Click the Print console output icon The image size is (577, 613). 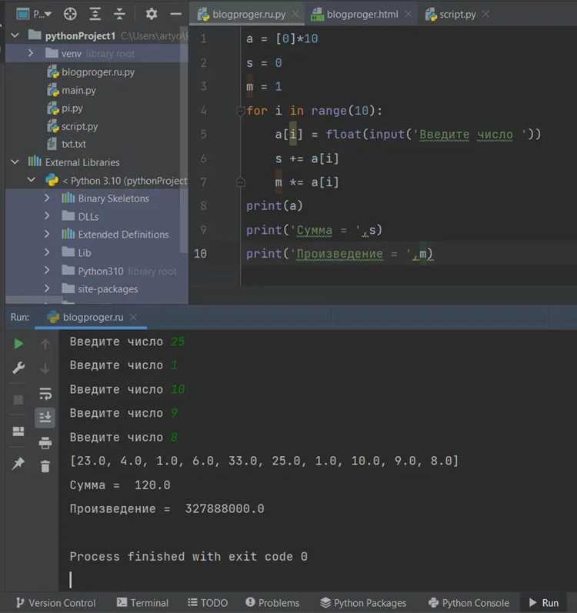coord(45,443)
